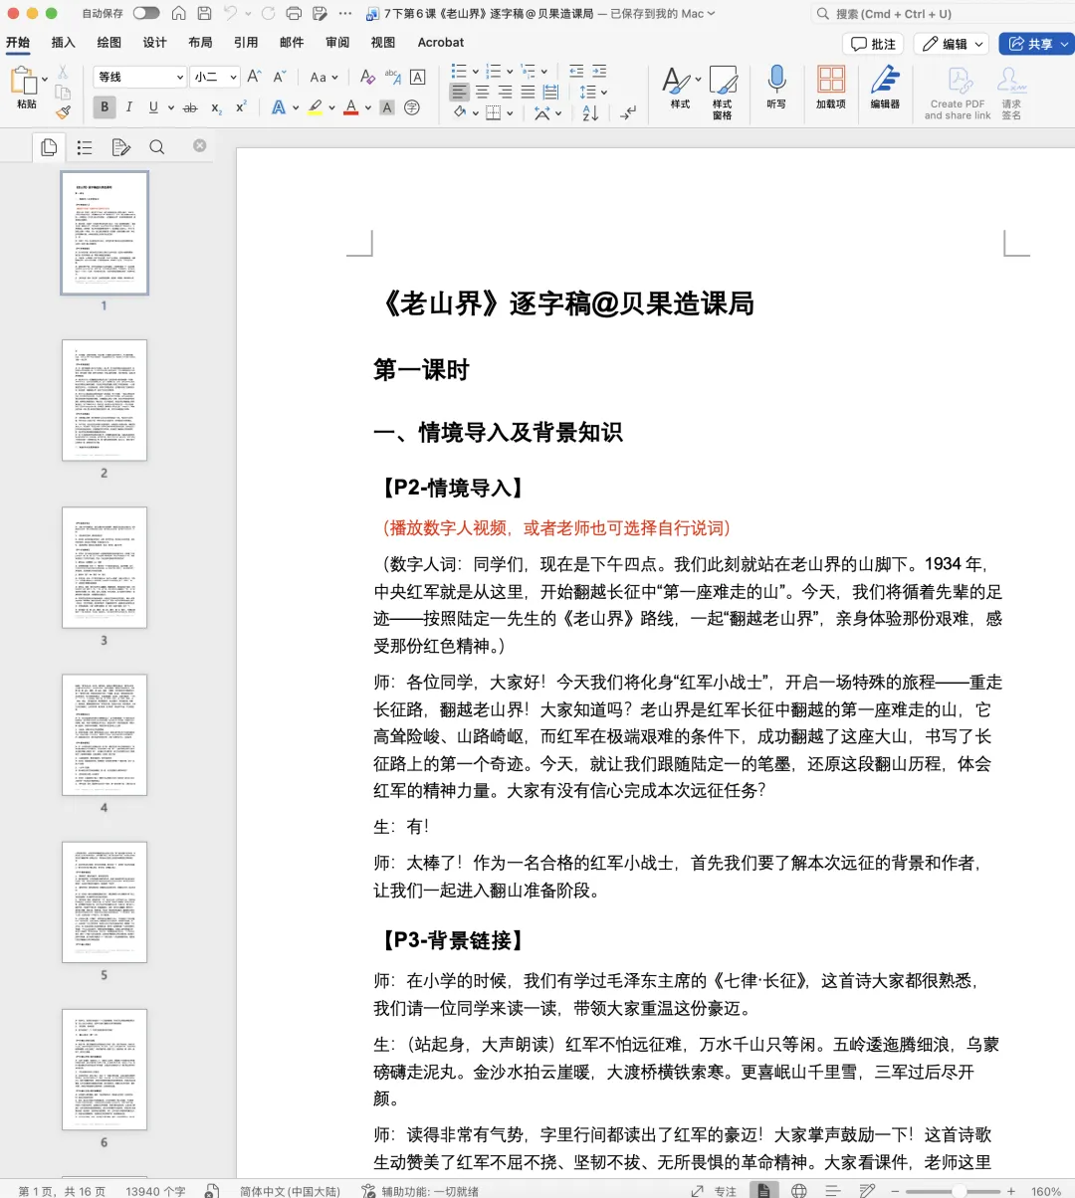
Task: Click the Home icon in title bar
Action: click(x=179, y=13)
